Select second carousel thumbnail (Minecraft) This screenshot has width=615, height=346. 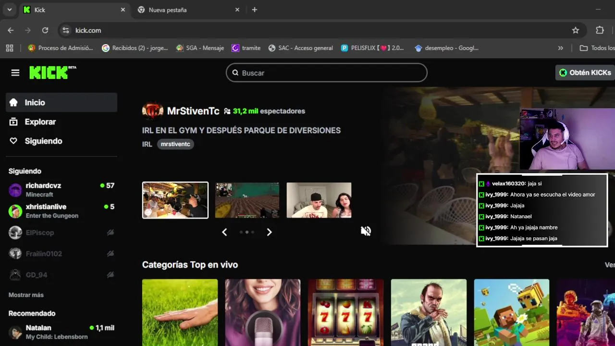tap(247, 200)
